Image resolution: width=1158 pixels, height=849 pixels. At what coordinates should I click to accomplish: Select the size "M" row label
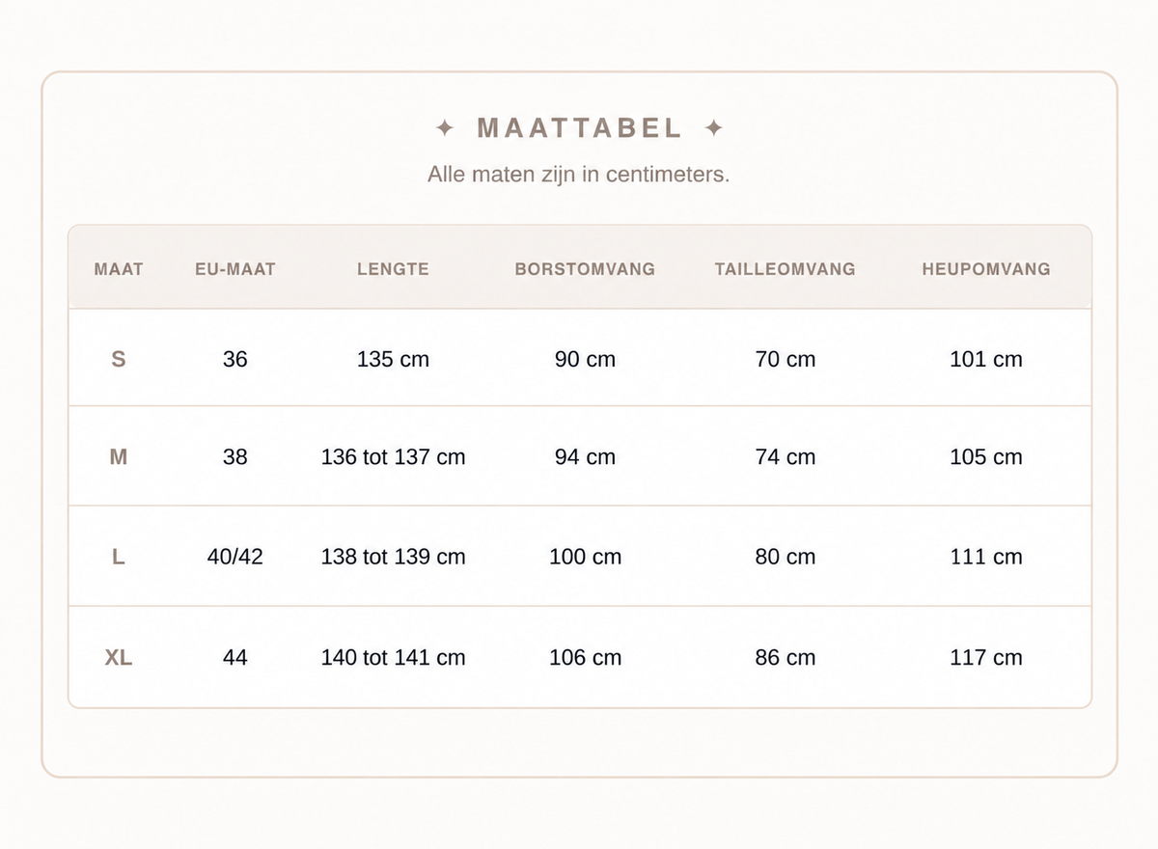(119, 457)
